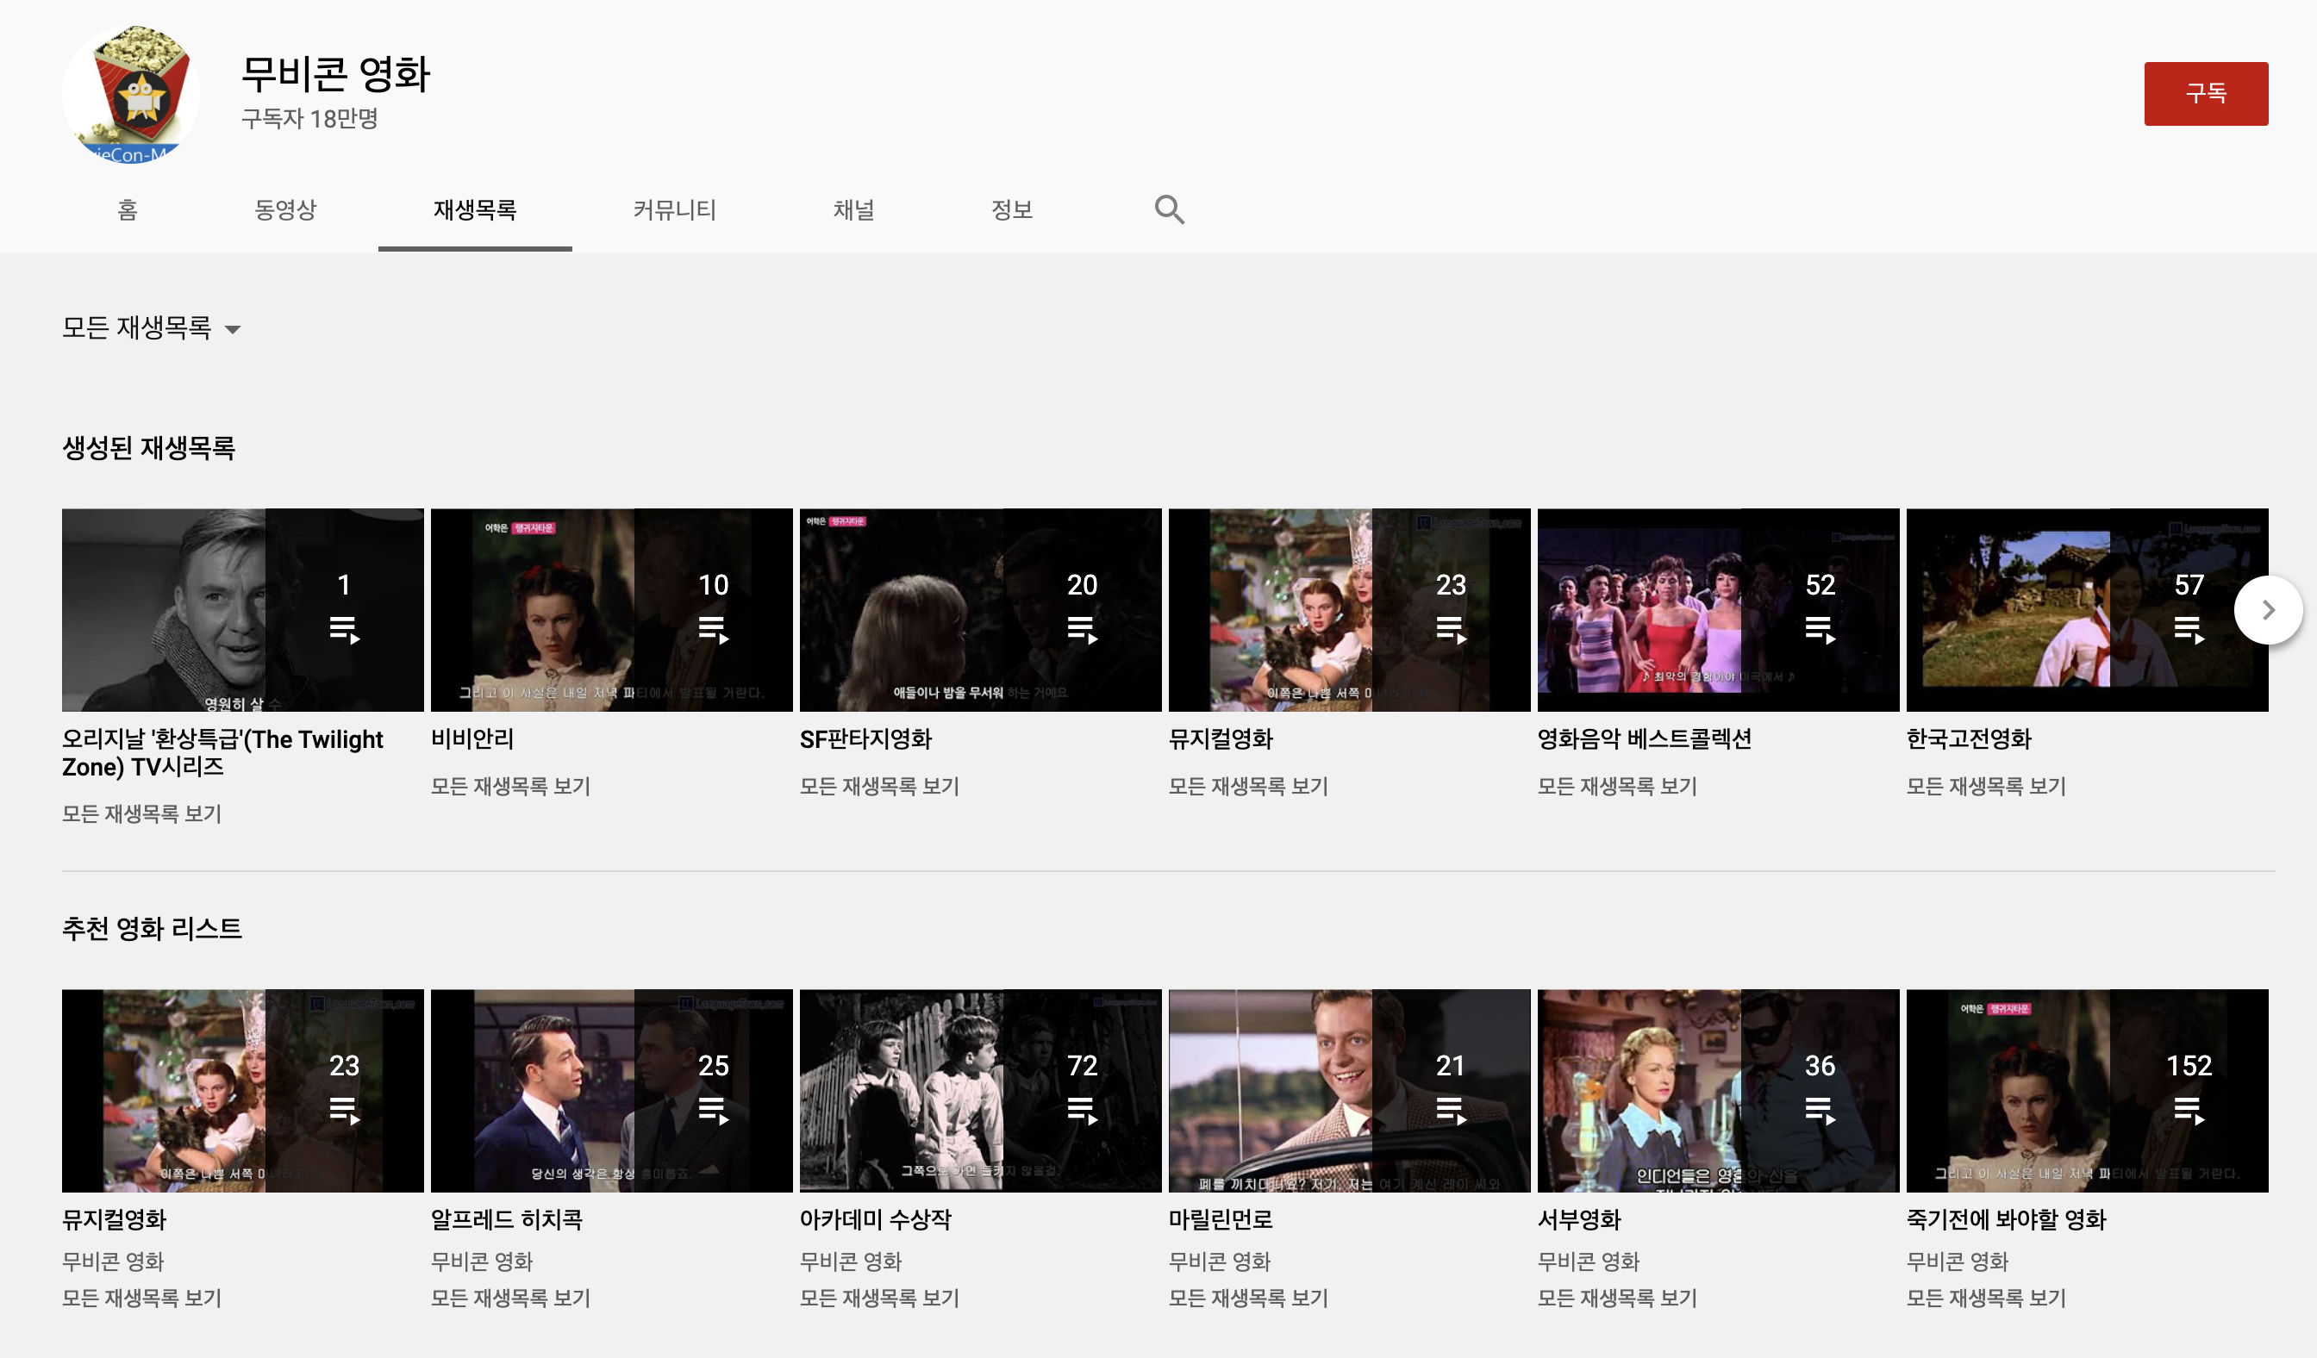Screen dimensions: 2317x1358
Task: Open the 모든 재생목록 sort dropdown
Action: [137, 328]
